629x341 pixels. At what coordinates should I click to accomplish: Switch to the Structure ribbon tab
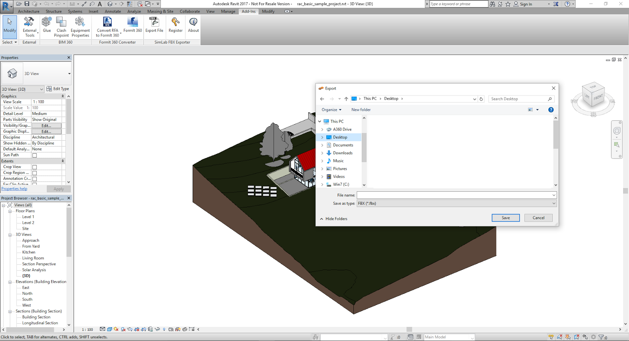(54, 11)
